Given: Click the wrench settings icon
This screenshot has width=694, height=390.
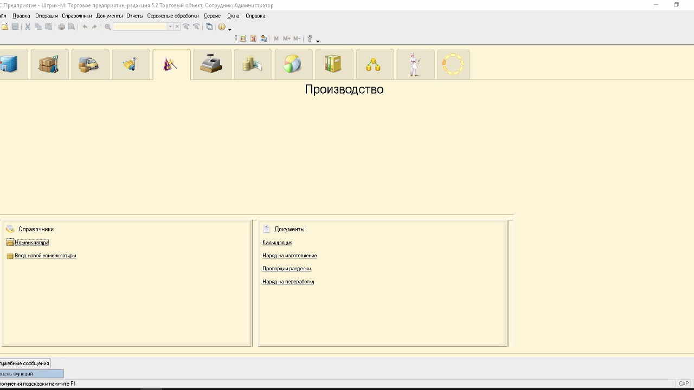Looking at the screenshot, I should (310, 38).
